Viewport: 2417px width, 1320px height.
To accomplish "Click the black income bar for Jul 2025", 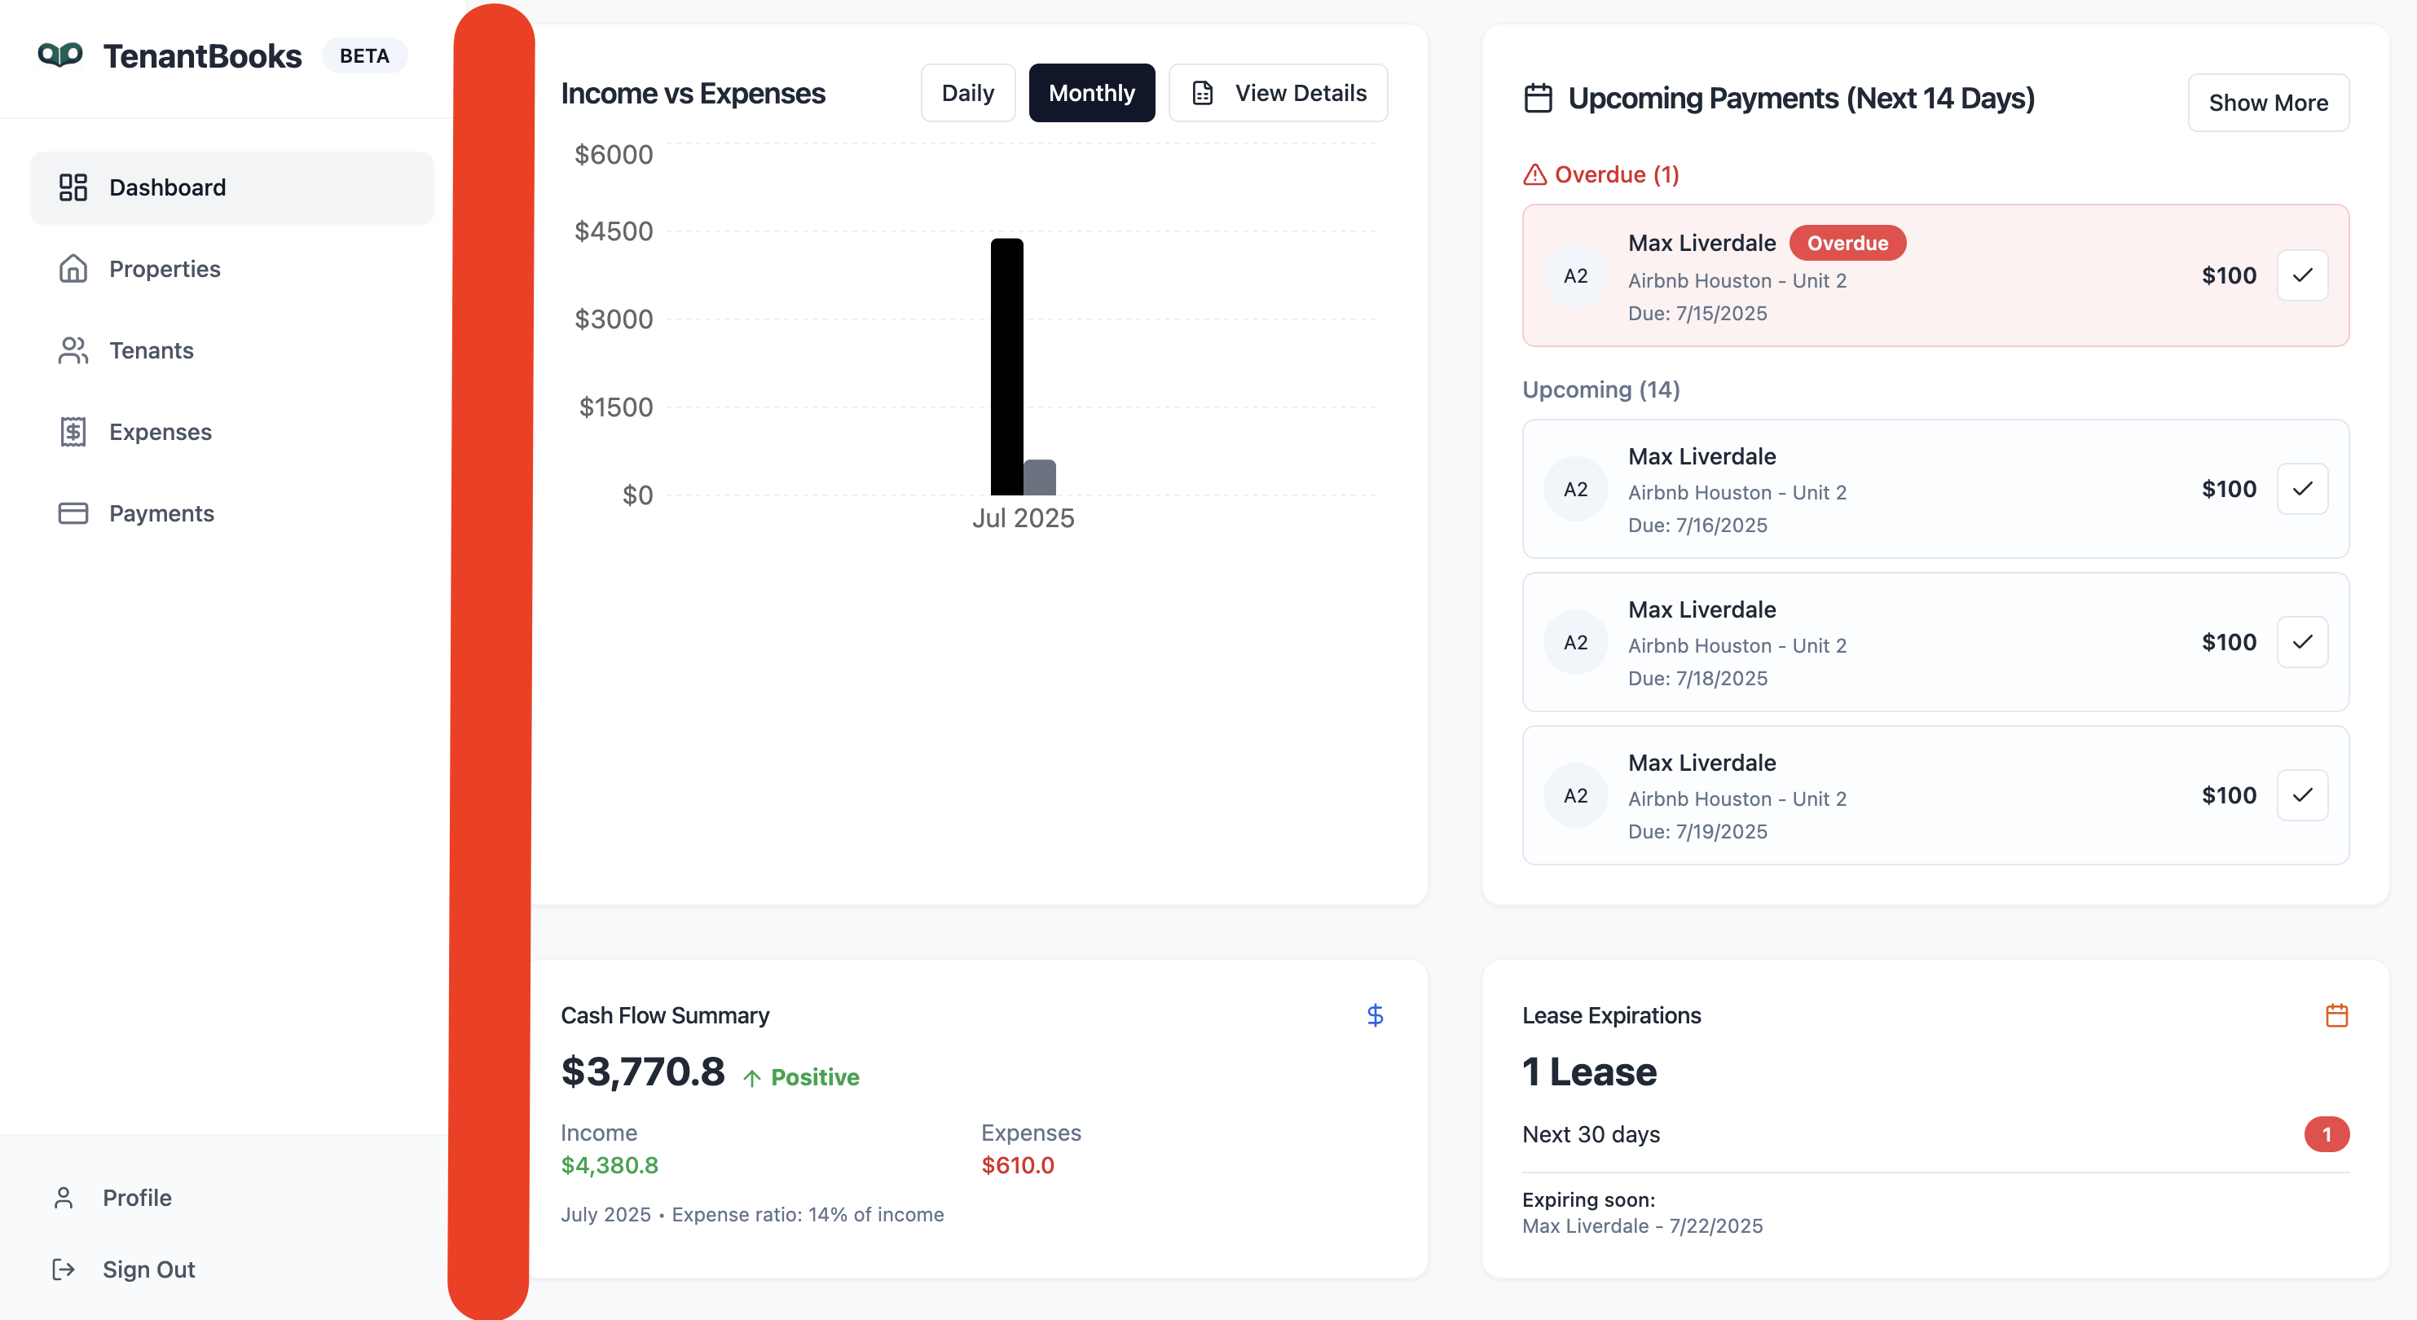I will coord(1006,367).
